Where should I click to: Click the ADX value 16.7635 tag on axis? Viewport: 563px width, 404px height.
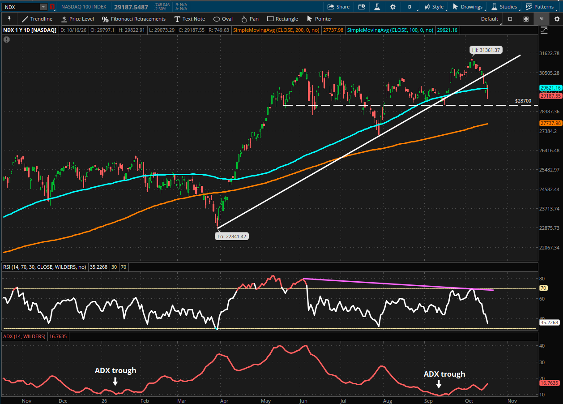click(x=550, y=383)
